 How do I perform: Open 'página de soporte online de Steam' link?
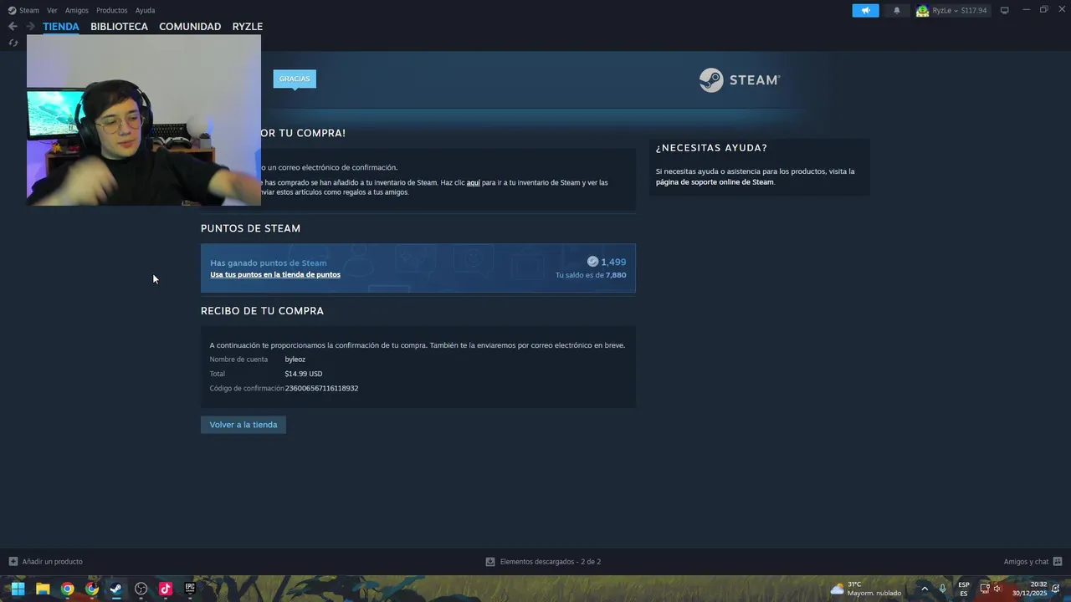[x=715, y=181]
